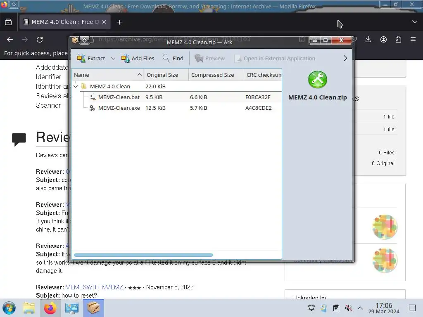Open a new Firefox tab
Image resolution: width=423 pixels, height=317 pixels.
click(x=119, y=22)
